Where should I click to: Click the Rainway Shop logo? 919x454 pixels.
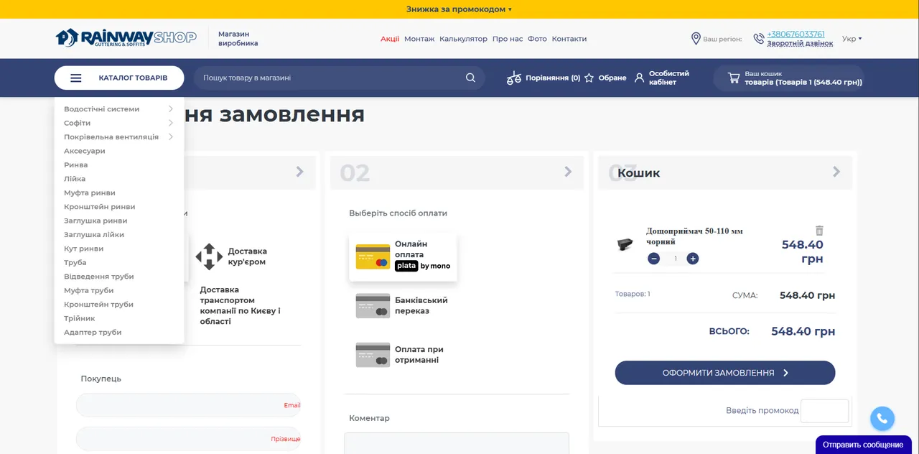click(x=126, y=37)
